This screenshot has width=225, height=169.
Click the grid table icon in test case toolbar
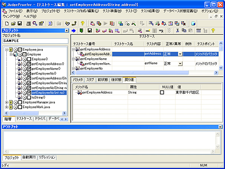pyautogui.click(x=198, y=31)
